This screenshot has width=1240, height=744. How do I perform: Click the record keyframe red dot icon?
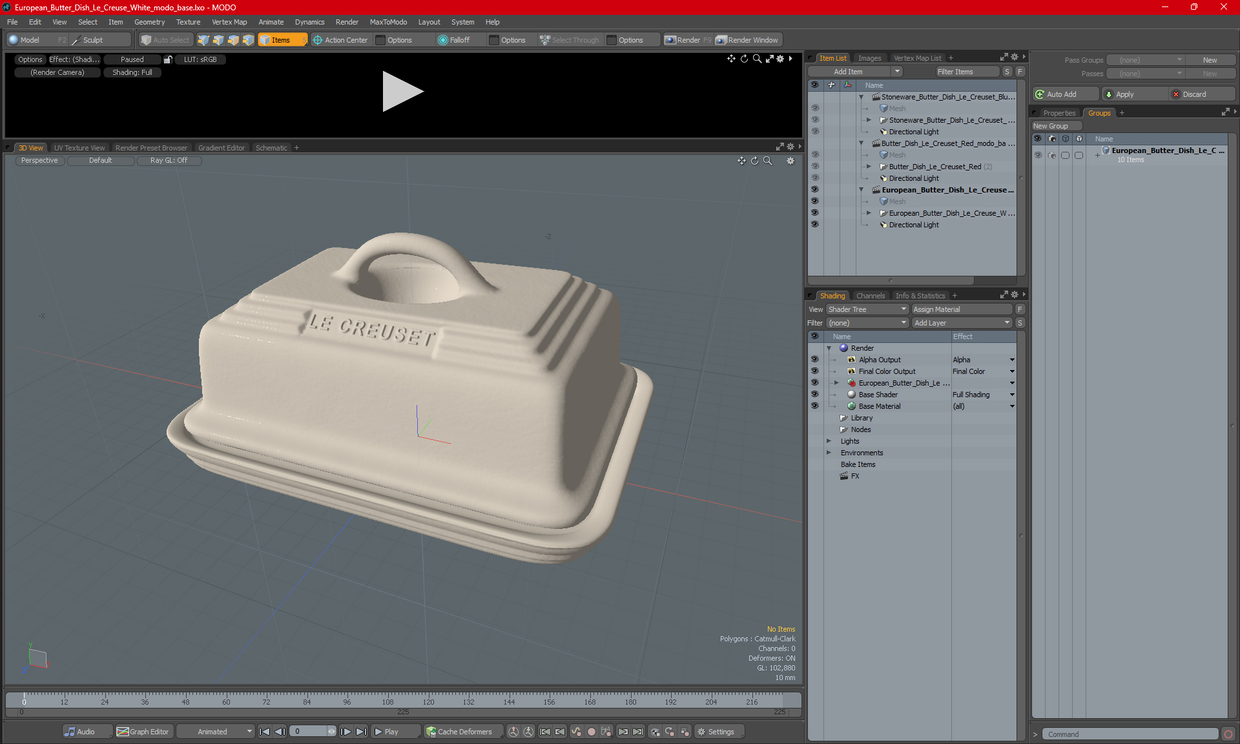point(591,732)
